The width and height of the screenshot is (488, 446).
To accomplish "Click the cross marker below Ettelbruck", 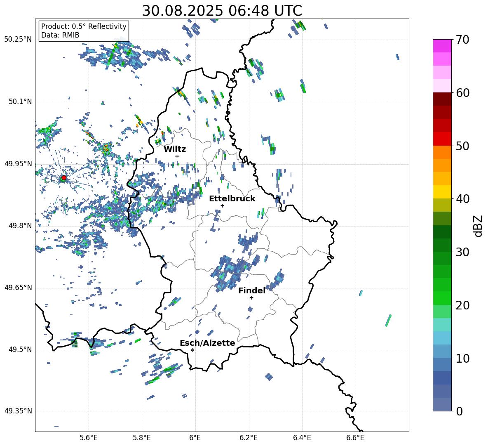I will (222, 205).
